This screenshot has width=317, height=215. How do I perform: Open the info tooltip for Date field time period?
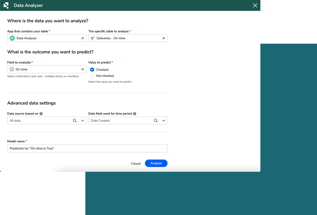134,114
